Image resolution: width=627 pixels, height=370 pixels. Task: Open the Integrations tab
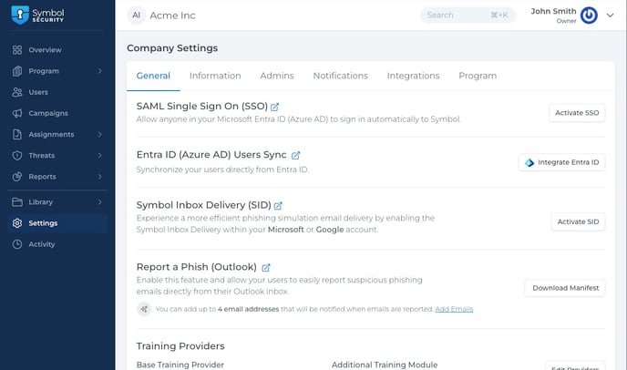413,76
